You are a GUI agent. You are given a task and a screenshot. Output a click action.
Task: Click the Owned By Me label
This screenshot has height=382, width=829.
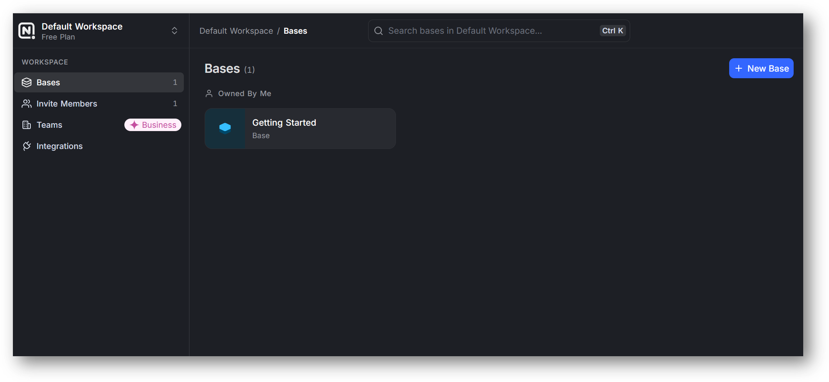pyautogui.click(x=245, y=94)
